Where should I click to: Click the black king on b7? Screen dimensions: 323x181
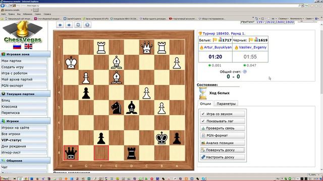coord(161,138)
